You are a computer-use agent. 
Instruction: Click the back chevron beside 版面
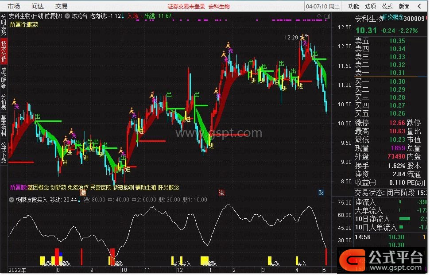pos(419,6)
